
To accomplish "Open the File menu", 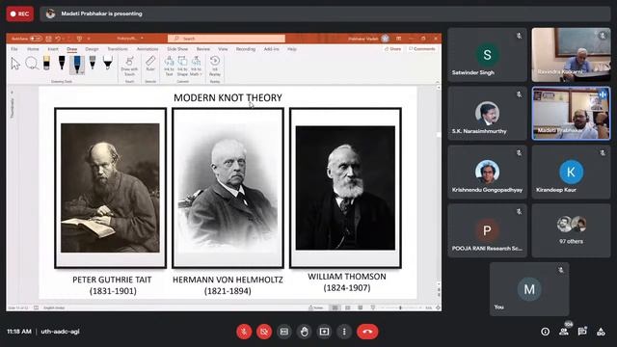I will point(14,49).
